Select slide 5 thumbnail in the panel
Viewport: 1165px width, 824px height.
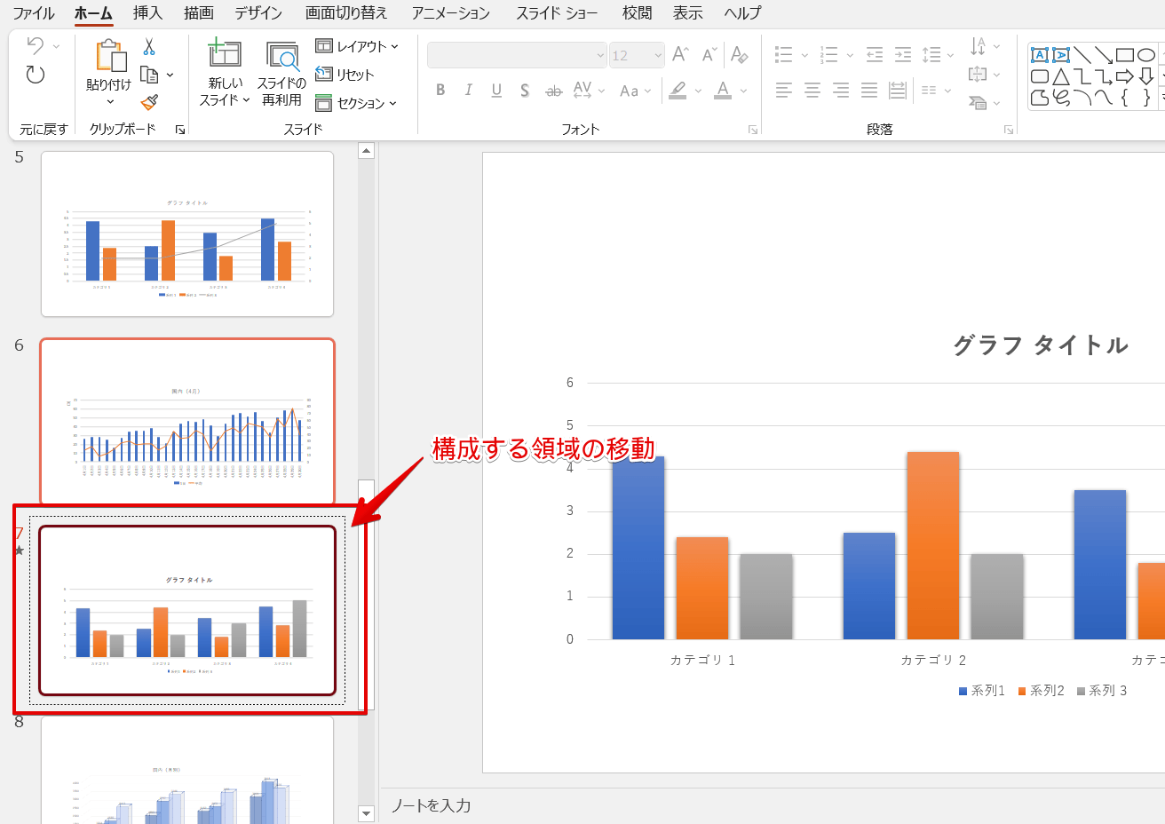(x=187, y=234)
